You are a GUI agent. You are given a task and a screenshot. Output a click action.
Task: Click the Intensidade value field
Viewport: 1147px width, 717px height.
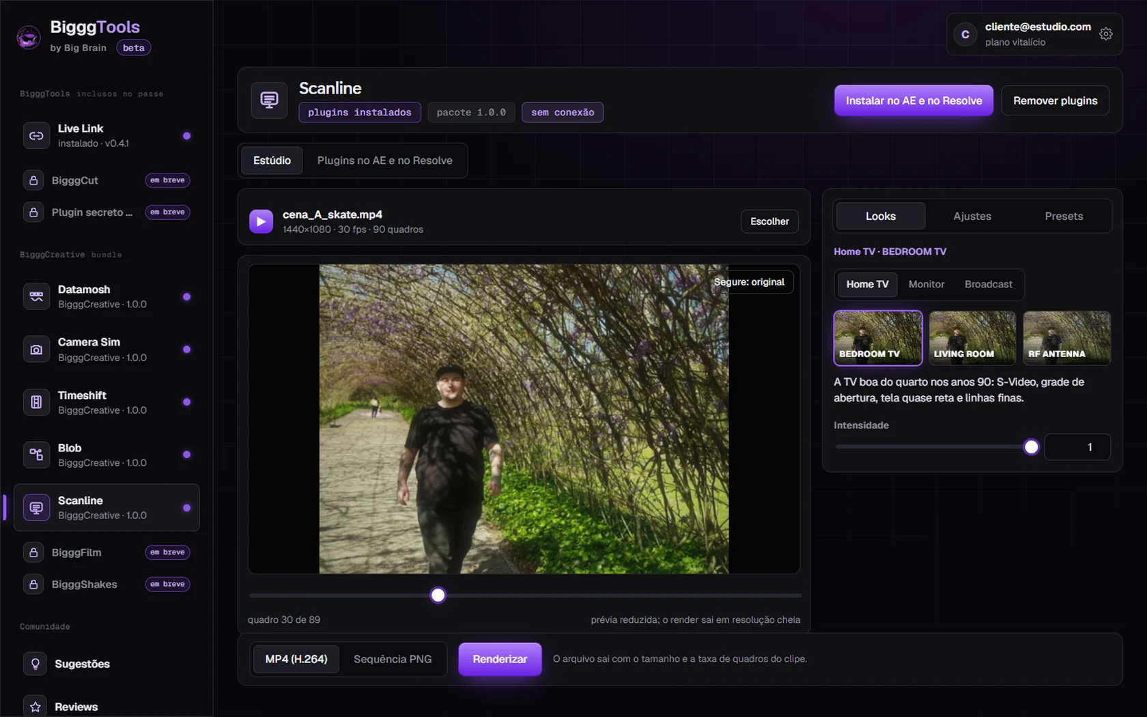[1077, 447]
